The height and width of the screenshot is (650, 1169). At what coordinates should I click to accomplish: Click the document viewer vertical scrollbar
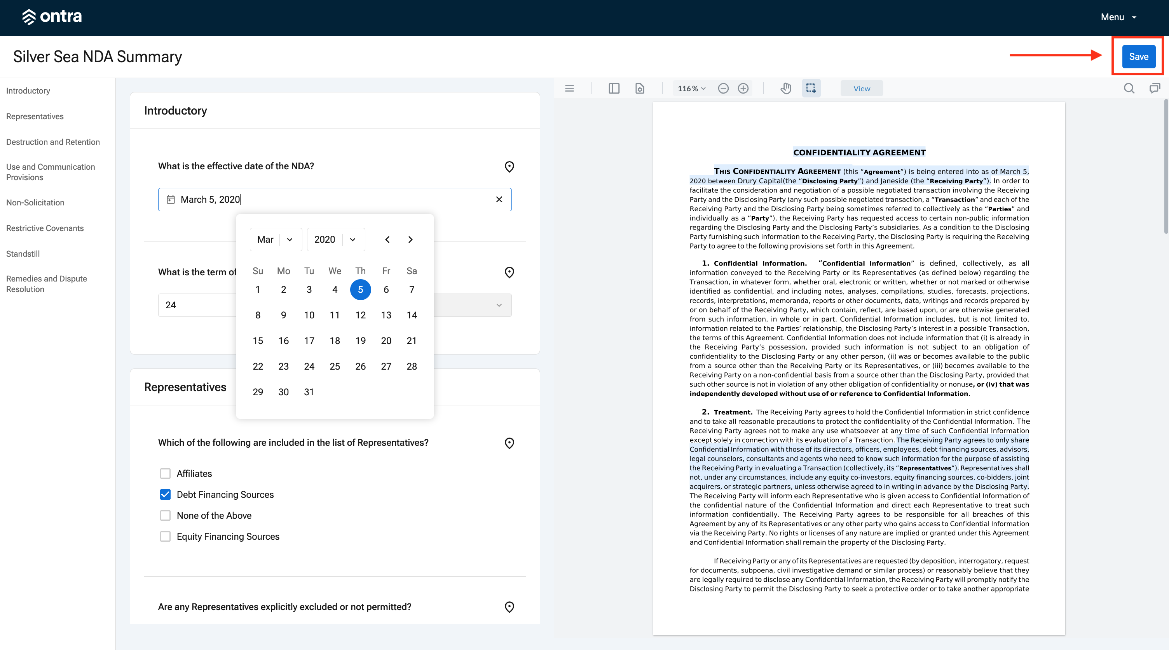click(x=1166, y=168)
